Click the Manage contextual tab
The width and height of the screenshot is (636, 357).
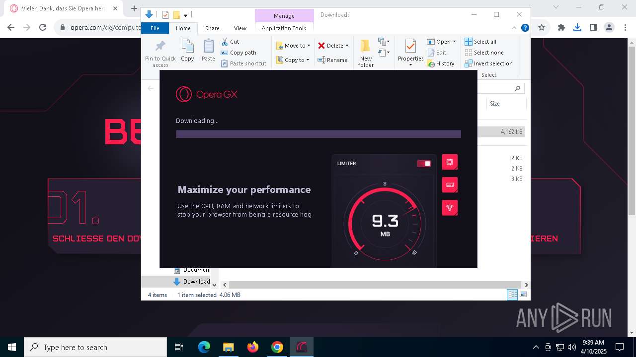[284, 16]
